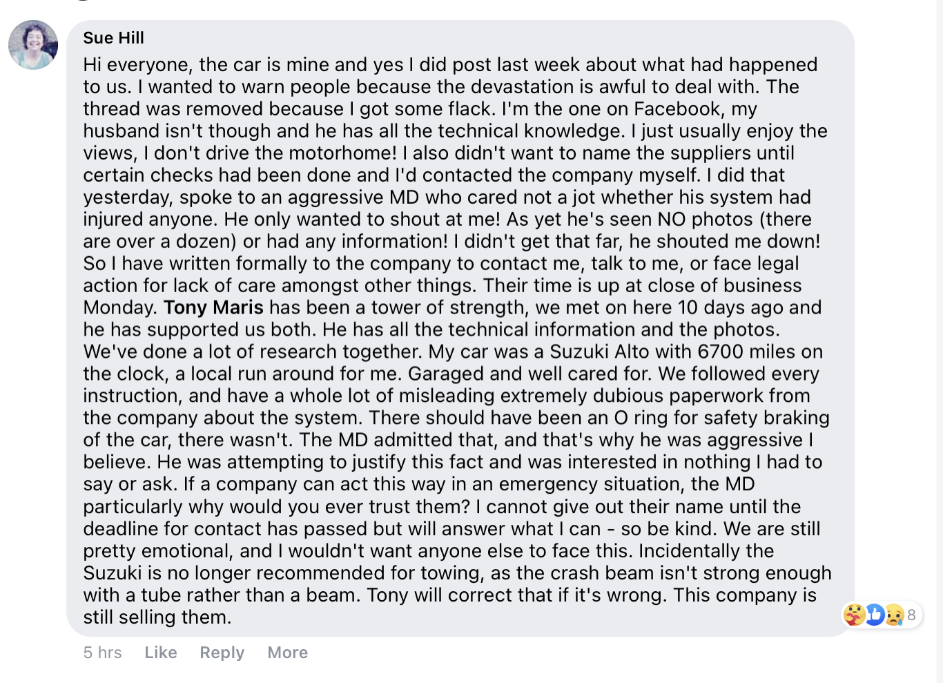Image resolution: width=943 pixels, height=683 pixels.
Task: Click the word 'Facebook' in the comment text
Action: (x=677, y=108)
